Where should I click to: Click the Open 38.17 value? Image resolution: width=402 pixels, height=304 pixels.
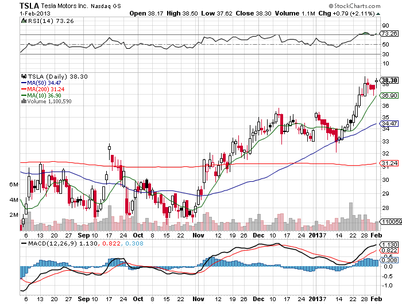point(146,13)
